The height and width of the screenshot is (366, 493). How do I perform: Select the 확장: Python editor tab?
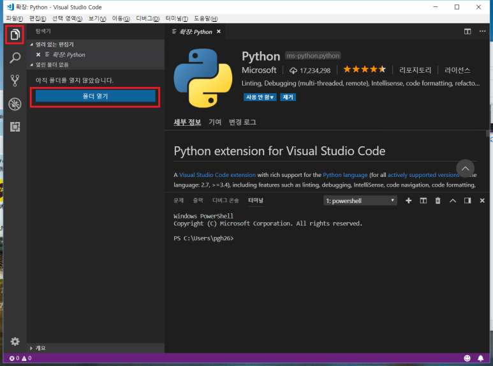click(196, 31)
